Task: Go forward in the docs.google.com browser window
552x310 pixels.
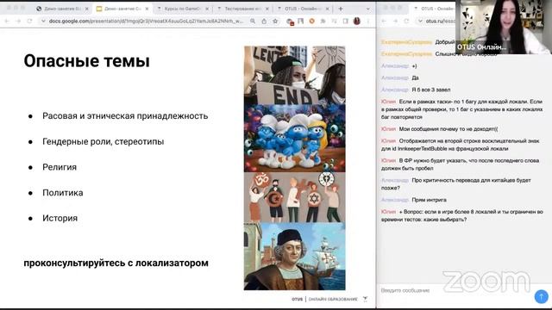Action: point(18,21)
